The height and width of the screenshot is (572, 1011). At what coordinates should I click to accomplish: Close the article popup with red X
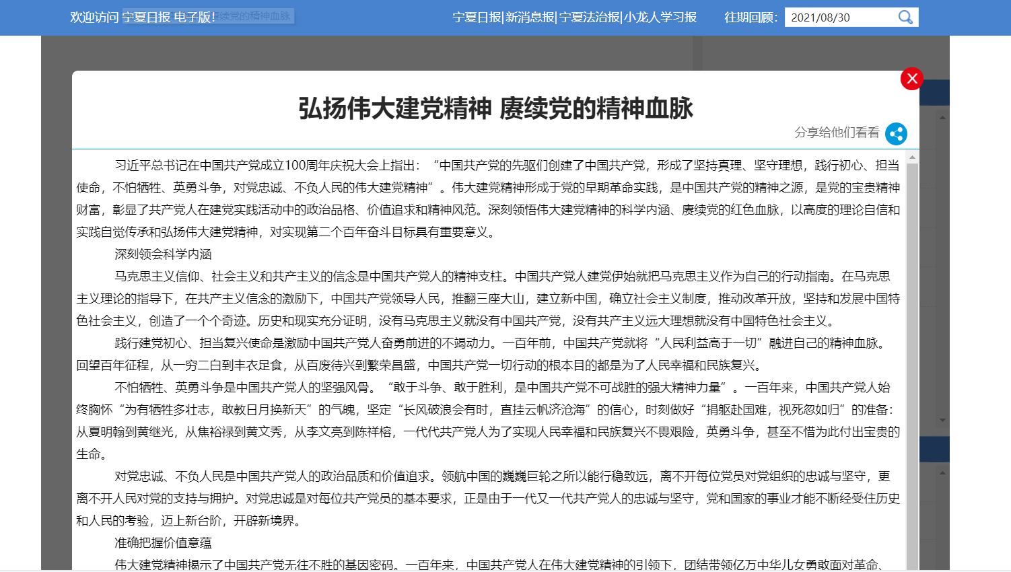912,79
